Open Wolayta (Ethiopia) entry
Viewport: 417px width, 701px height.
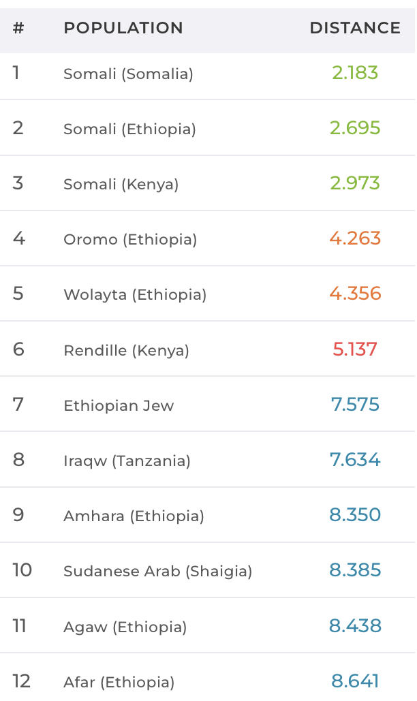click(135, 294)
